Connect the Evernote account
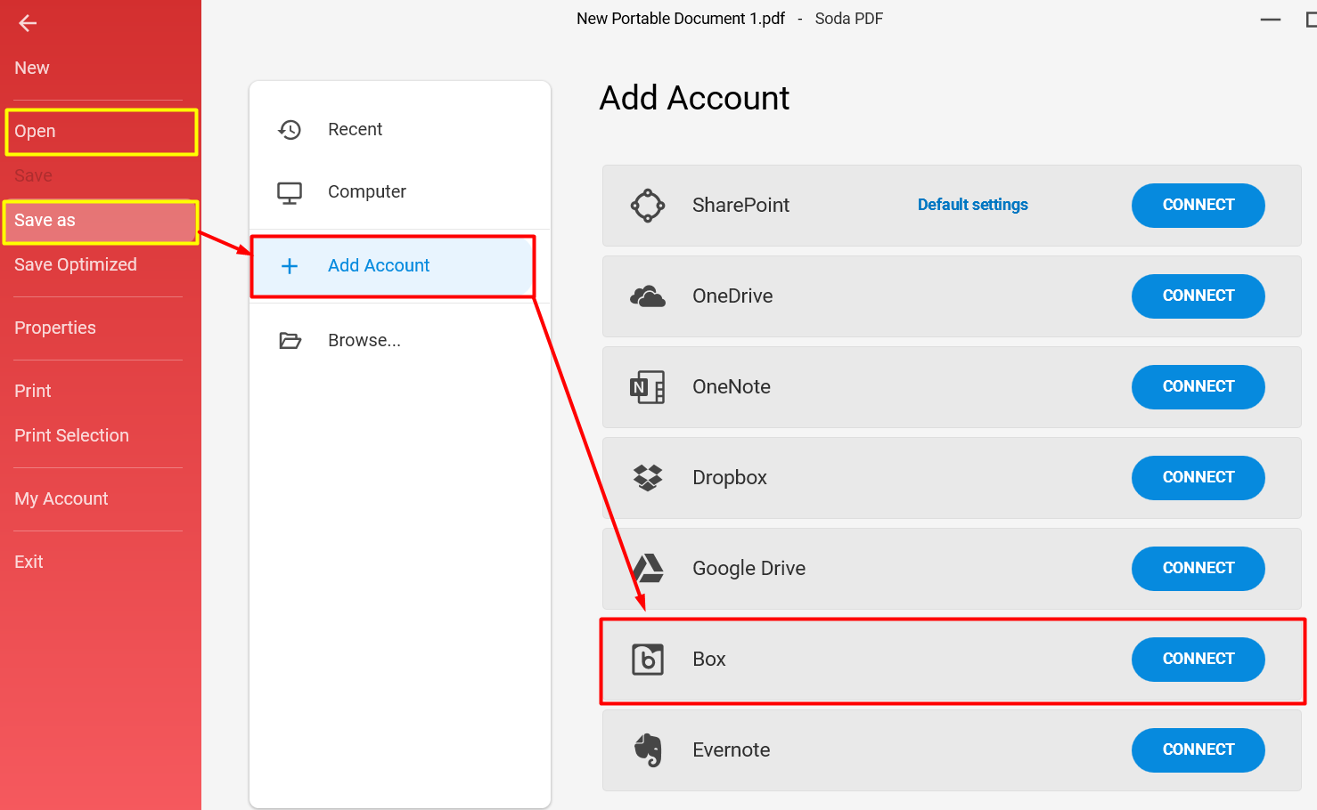 [x=1198, y=750]
